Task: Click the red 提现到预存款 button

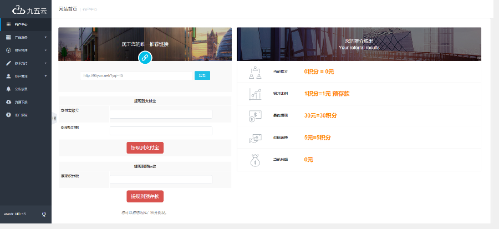Action: pos(145,196)
